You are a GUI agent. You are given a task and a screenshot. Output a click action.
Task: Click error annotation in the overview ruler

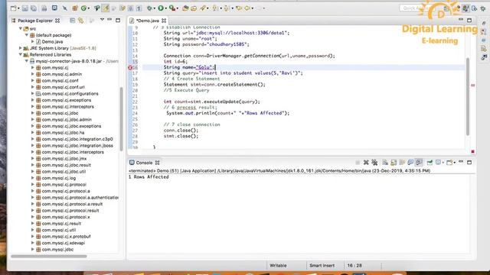[473, 85]
